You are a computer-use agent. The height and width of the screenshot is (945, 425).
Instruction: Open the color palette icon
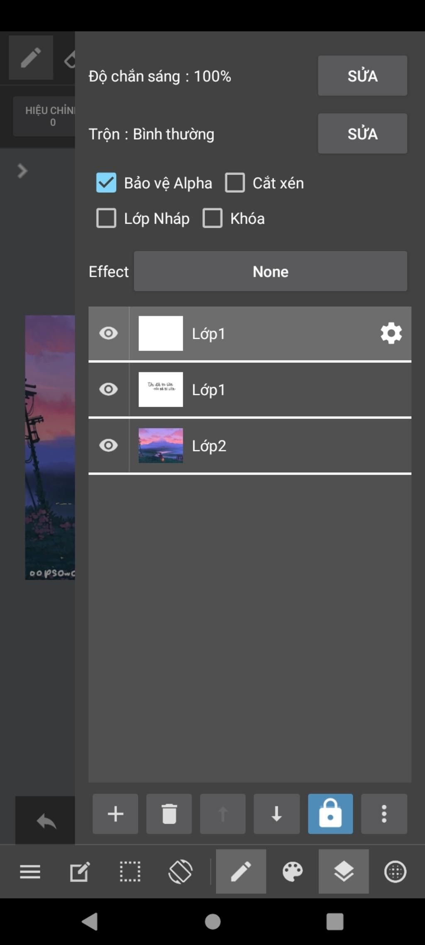pyautogui.click(x=293, y=871)
